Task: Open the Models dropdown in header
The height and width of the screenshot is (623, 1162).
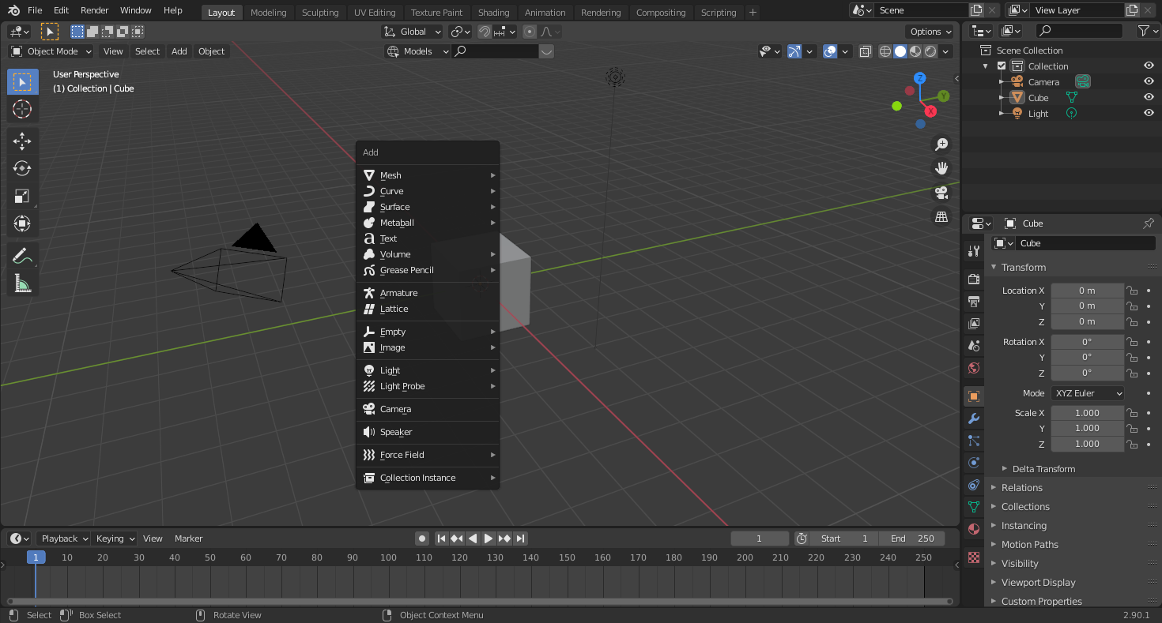Action: (x=417, y=51)
